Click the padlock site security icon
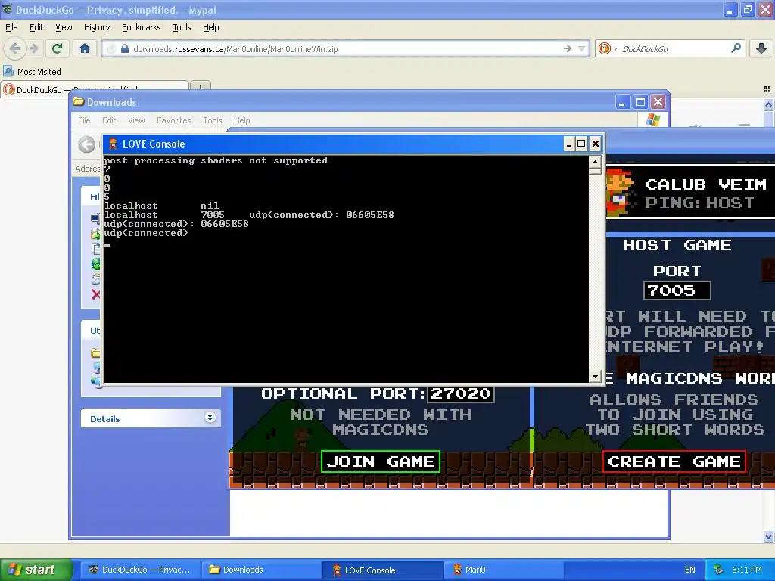775x581 pixels. point(125,49)
